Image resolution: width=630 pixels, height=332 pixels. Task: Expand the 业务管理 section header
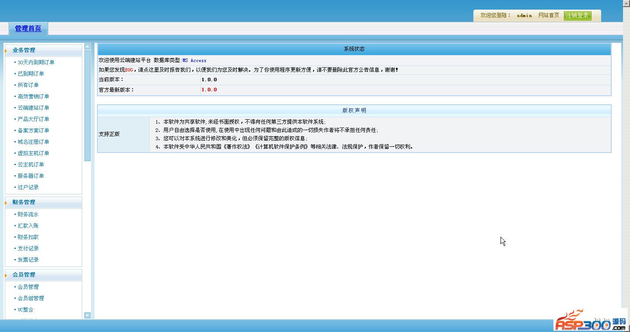[24, 50]
